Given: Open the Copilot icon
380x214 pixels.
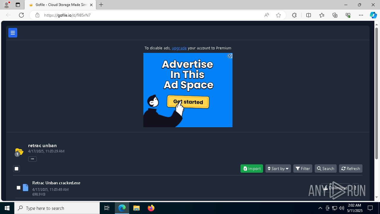Looking at the screenshot, I should (373, 15).
